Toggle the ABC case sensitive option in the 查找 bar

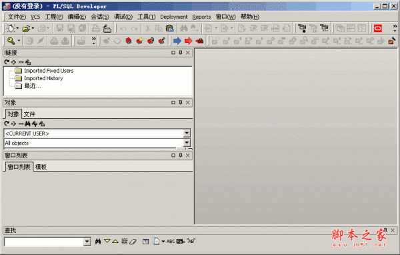tap(171, 241)
